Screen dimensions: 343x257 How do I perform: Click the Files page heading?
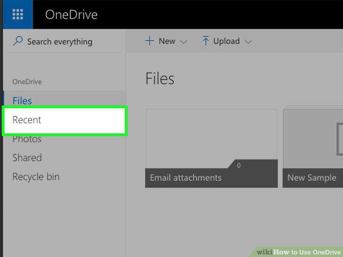(x=160, y=79)
